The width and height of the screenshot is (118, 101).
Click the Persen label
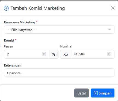pyautogui.click(x=8, y=46)
